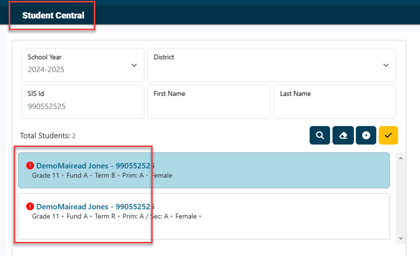Click the magnifier search button
420x256 pixels.
point(320,135)
